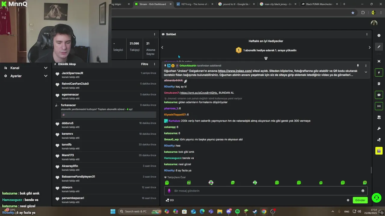385x216 pixels.
Task: Click the Windows Search web & PC box
Action: point(140,211)
